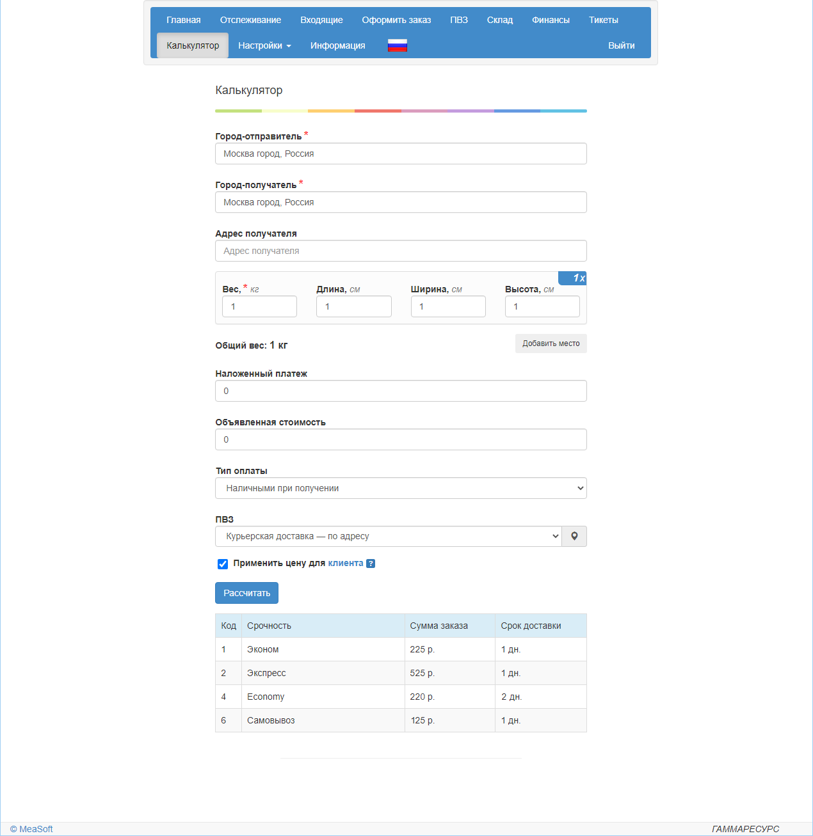Select the Калькулятор tab
This screenshot has height=836, width=813.
pos(193,45)
